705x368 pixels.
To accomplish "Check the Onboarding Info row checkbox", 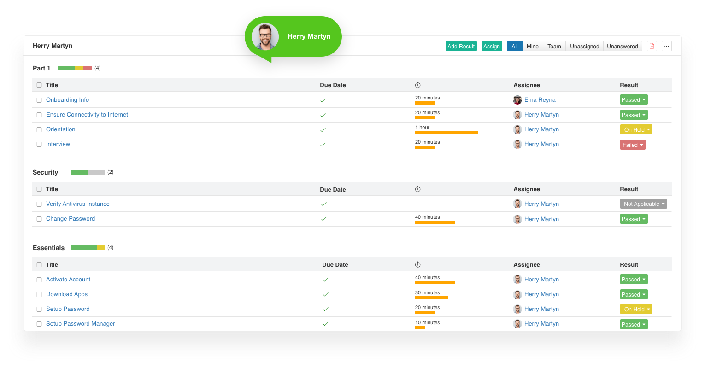I will 39,100.
